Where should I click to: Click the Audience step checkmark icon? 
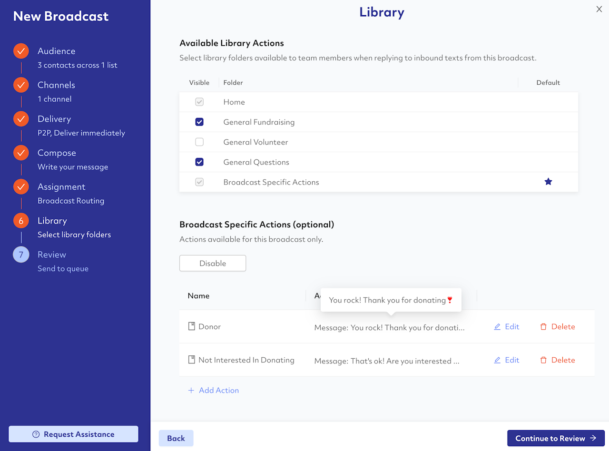coord(21,51)
